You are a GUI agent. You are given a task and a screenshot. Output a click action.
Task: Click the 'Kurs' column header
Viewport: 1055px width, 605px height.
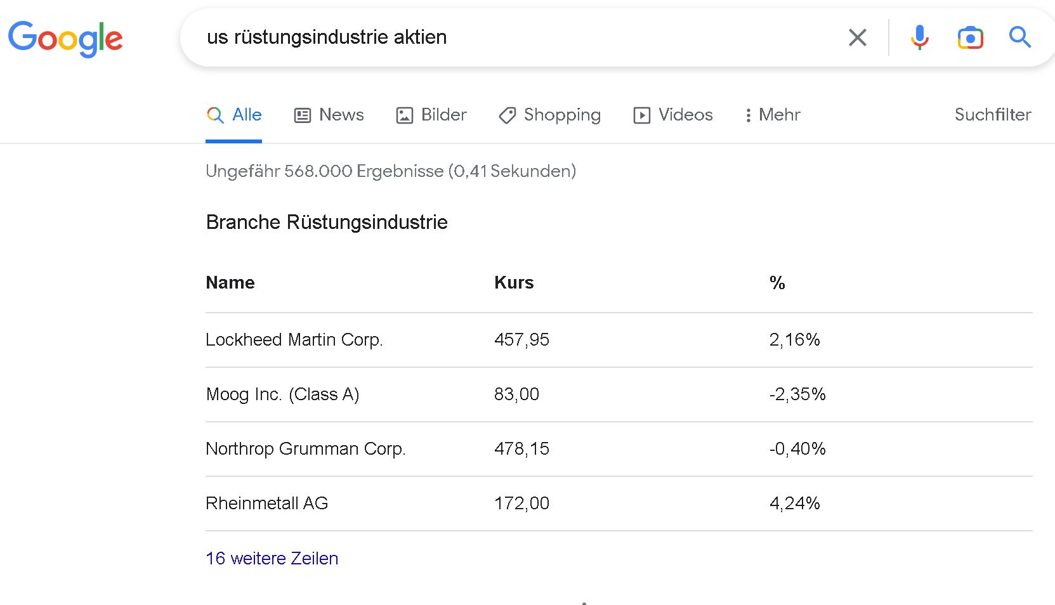click(514, 283)
